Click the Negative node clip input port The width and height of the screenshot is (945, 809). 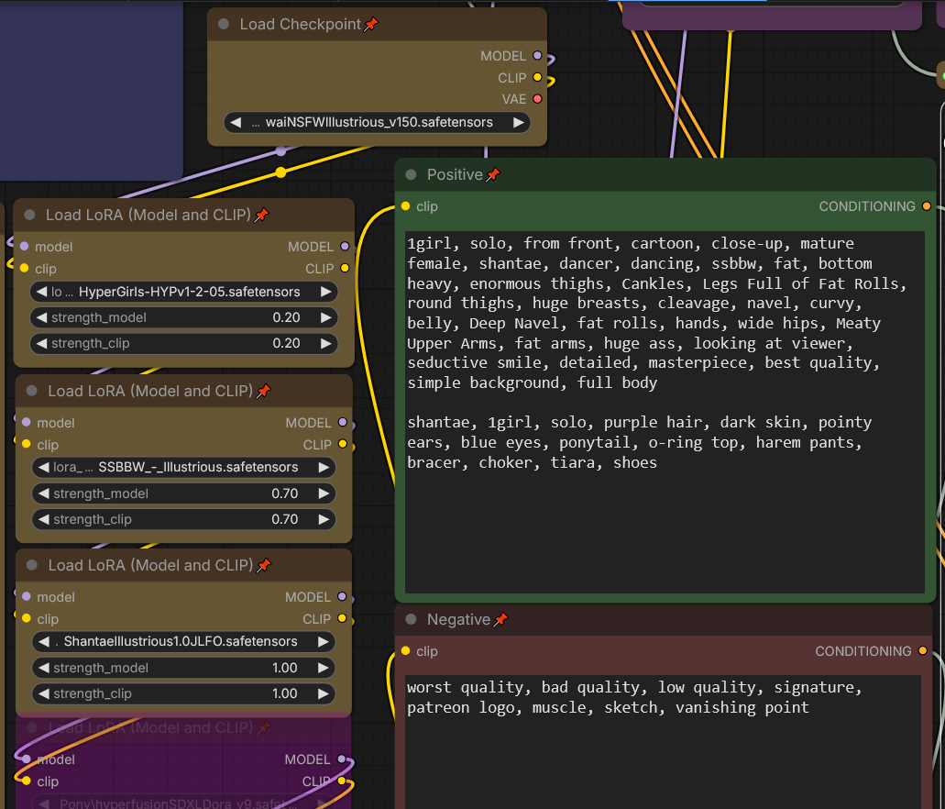pyautogui.click(x=406, y=651)
